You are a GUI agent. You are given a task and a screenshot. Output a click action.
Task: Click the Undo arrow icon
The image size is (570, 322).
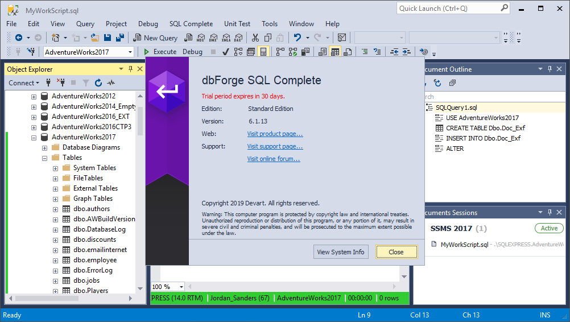pyautogui.click(x=298, y=38)
